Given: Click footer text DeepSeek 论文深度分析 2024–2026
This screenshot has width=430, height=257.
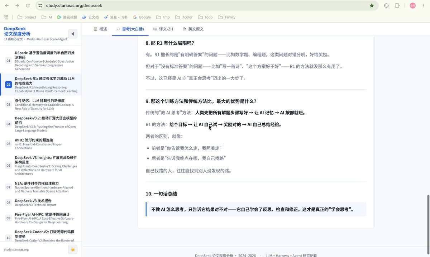Looking at the screenshot, I should 225,255.
